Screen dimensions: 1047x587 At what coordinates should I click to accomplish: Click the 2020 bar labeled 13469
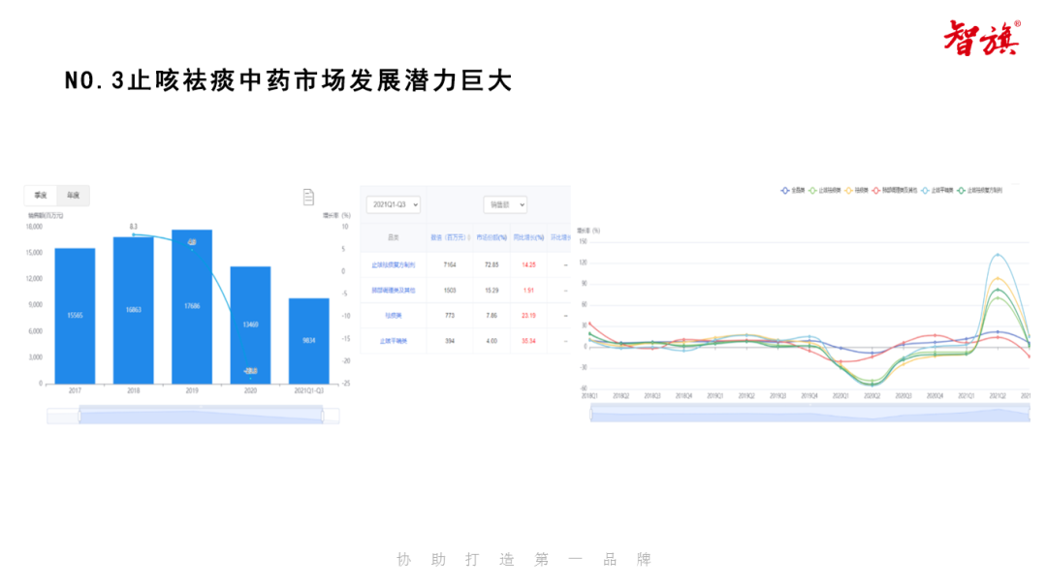coord(250,324)
